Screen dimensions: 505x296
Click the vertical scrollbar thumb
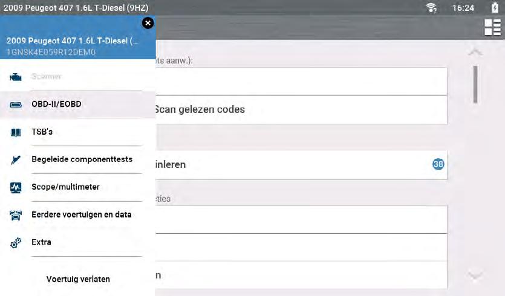475,85
